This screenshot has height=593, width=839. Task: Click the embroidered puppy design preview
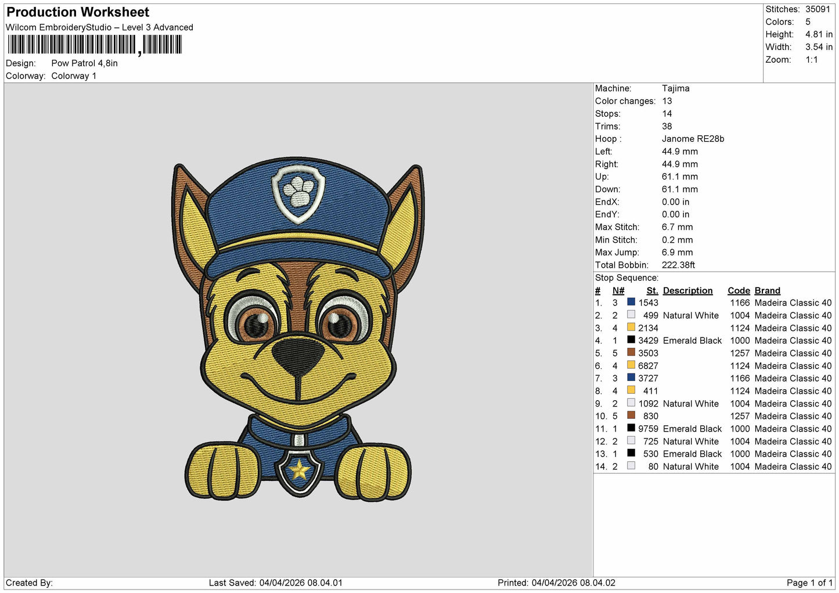(298, 329)
